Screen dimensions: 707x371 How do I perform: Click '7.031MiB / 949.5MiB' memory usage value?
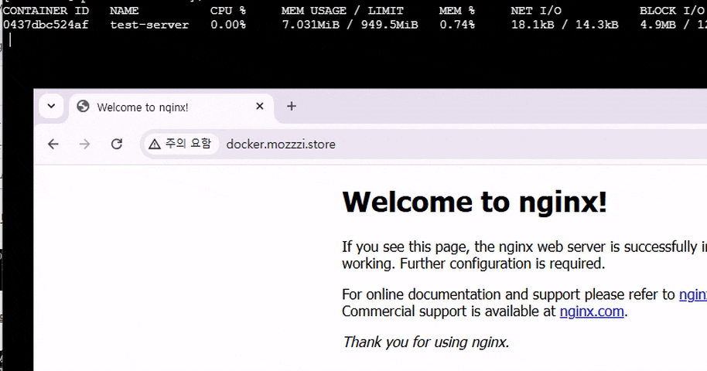coord(350,24)
